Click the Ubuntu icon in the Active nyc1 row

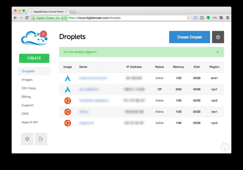[x=68, y=112]
